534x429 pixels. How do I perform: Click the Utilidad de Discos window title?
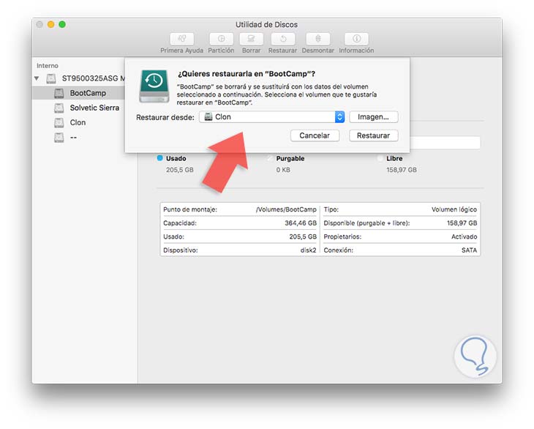coord(267,25)
